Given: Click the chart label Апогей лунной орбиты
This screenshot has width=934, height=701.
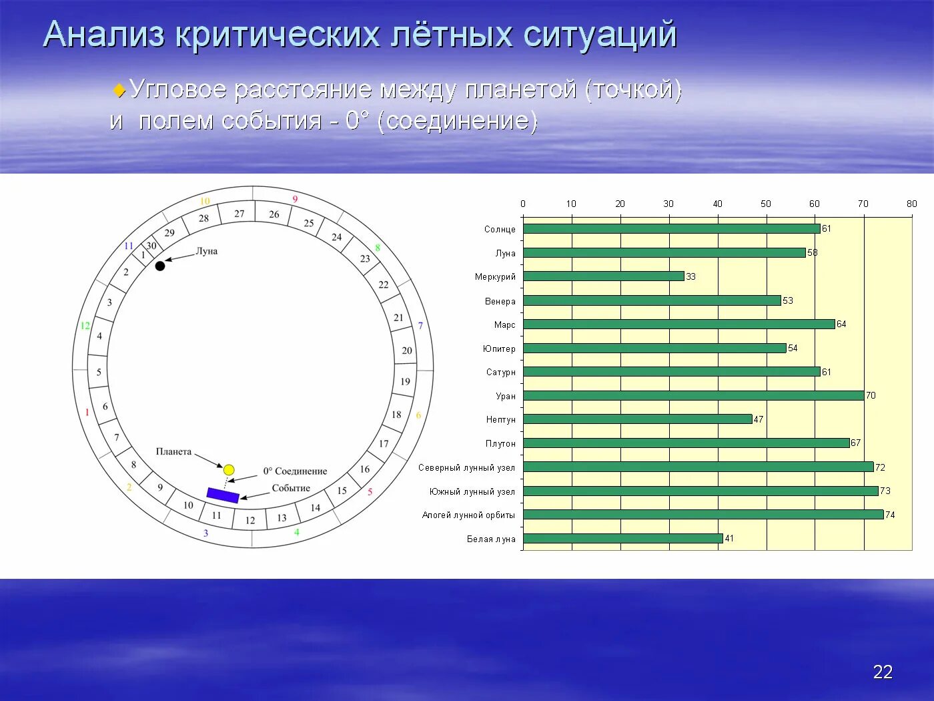Looking at the screenshot, I should 468,515.
